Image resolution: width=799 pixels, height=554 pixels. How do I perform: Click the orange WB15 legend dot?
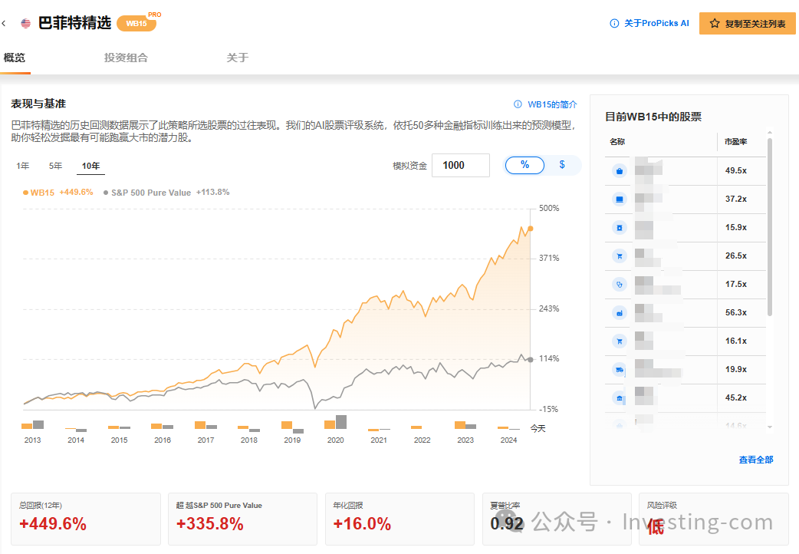pyautogui.click(x=25, y=193)
